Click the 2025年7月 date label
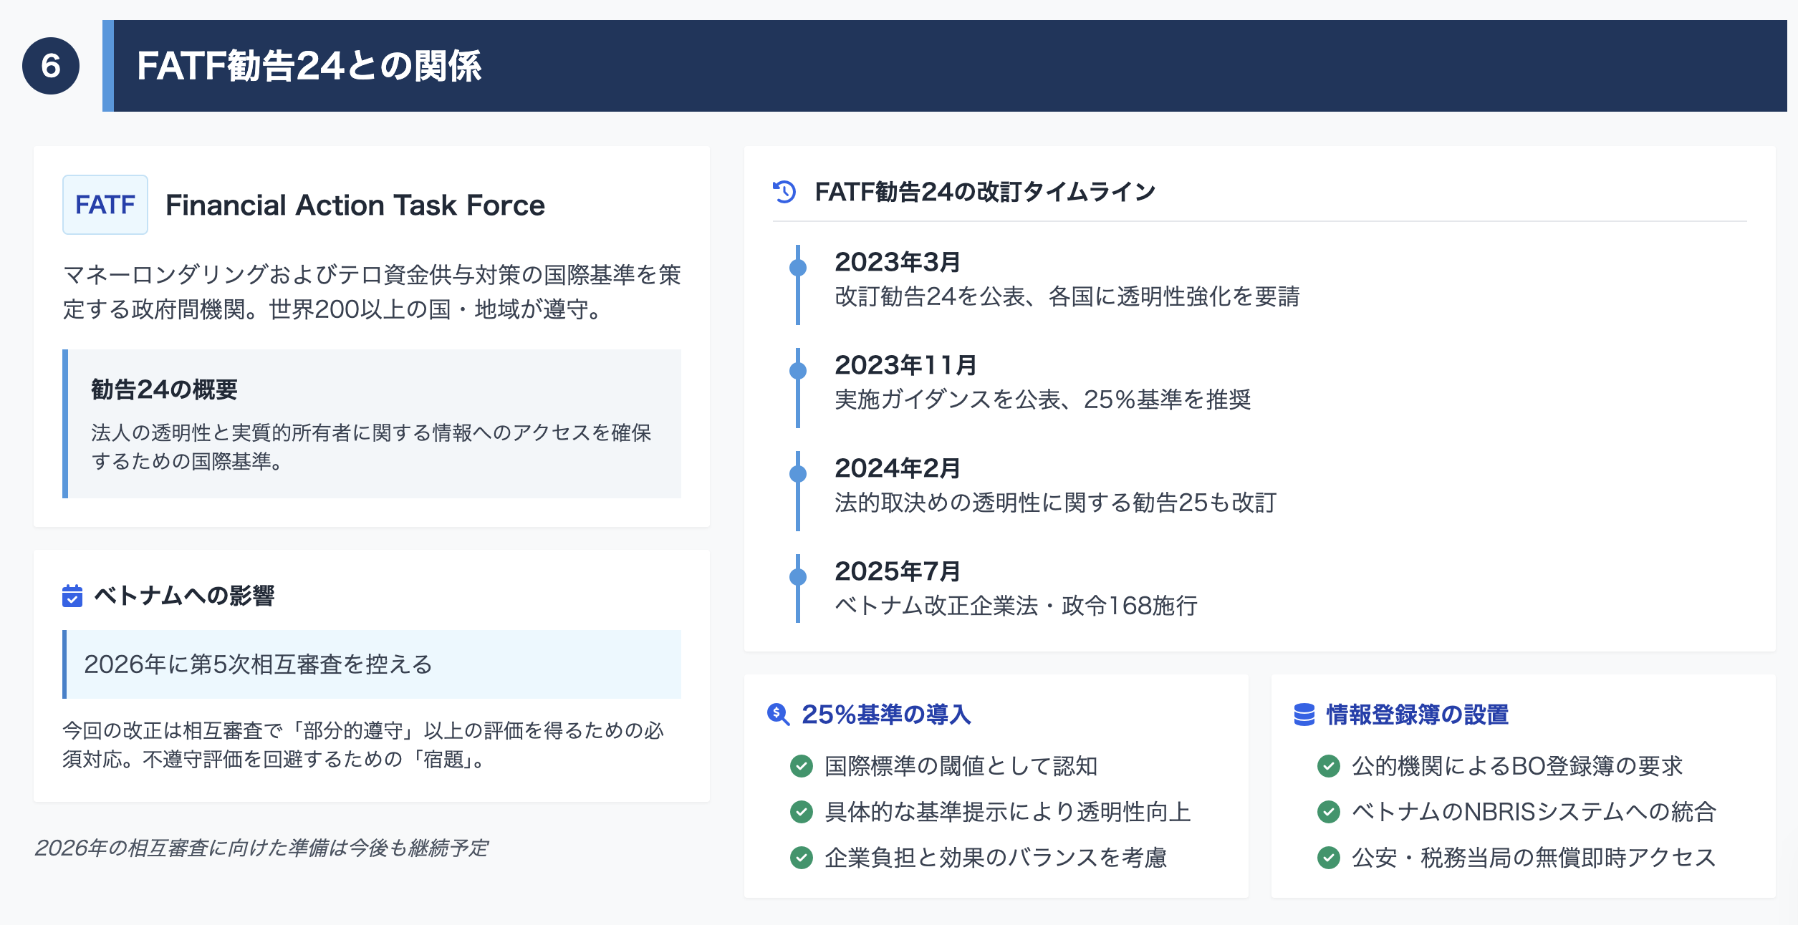The width and height of the screenshot is (1798, 925). point(898,571)
